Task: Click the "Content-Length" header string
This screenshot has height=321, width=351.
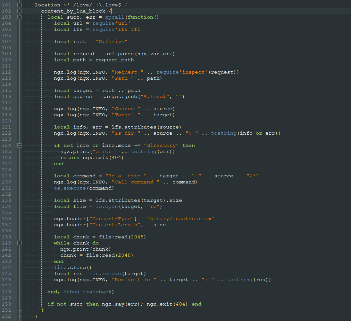Action: click(115, 225)
